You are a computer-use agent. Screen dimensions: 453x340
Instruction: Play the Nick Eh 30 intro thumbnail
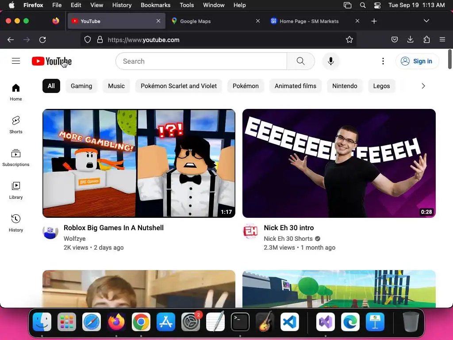(x=339, y=163)
